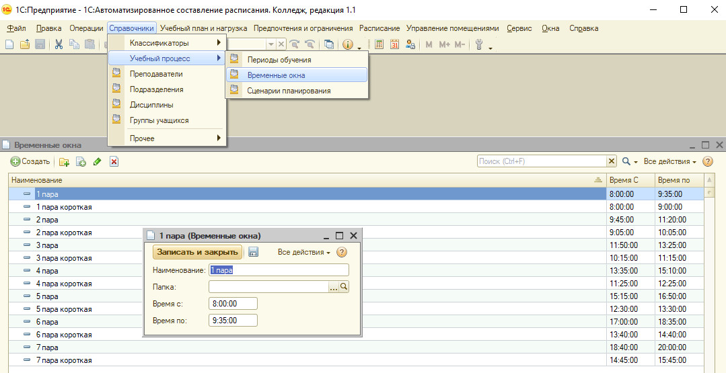Select Сценарии планирования menu entry
726x373 pixels.
click(x=296, y=91)
